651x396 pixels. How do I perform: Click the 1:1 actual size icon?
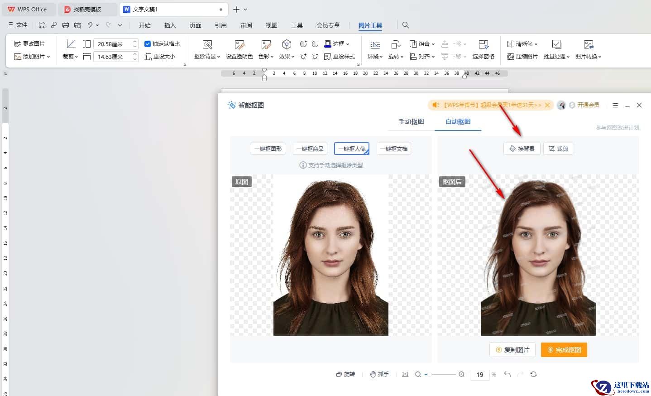point(405,374)
